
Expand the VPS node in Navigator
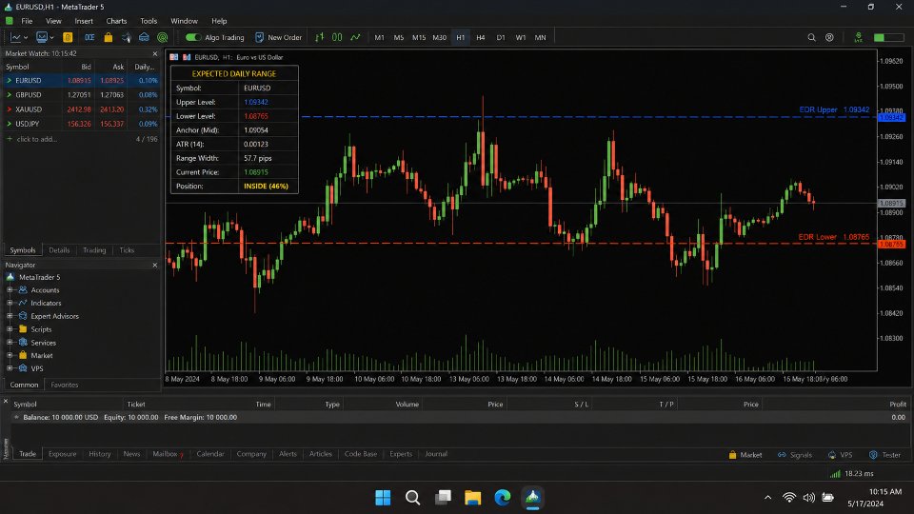[10, 367]
